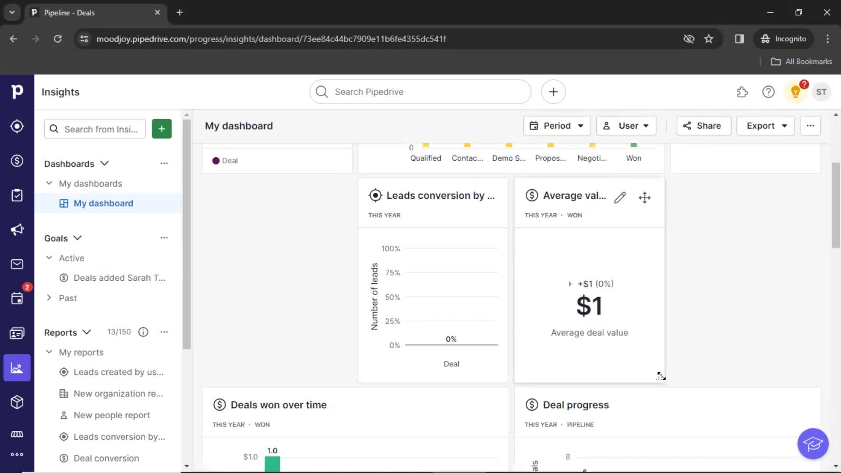Viewport: 841px width, 473px height.
Task: Expand the Past goals section
Action: click(49, 298)
